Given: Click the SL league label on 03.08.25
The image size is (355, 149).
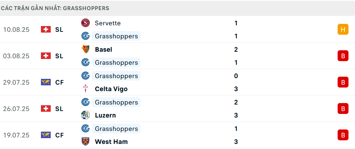Looking at the screenshot, I should (x=59, y=56).
